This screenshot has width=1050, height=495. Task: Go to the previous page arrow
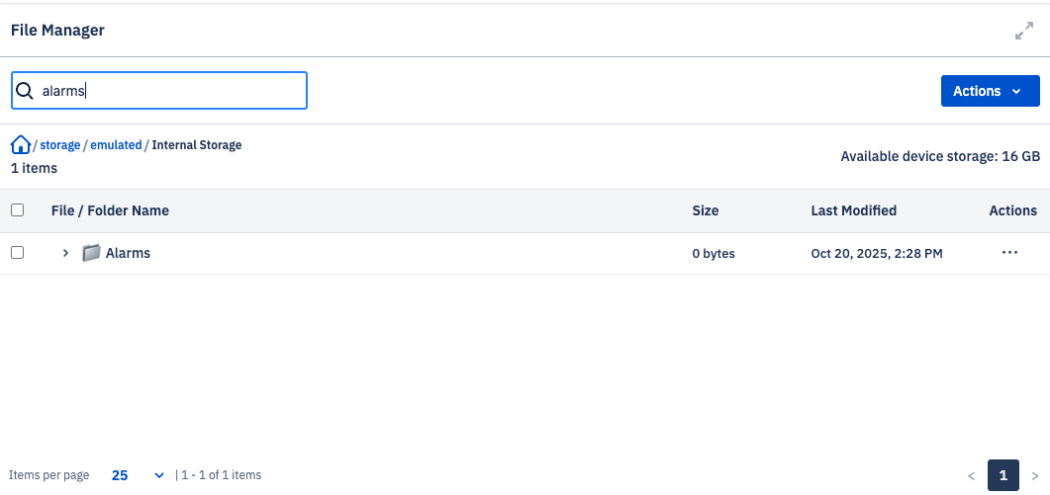click(x=971, y=476)
